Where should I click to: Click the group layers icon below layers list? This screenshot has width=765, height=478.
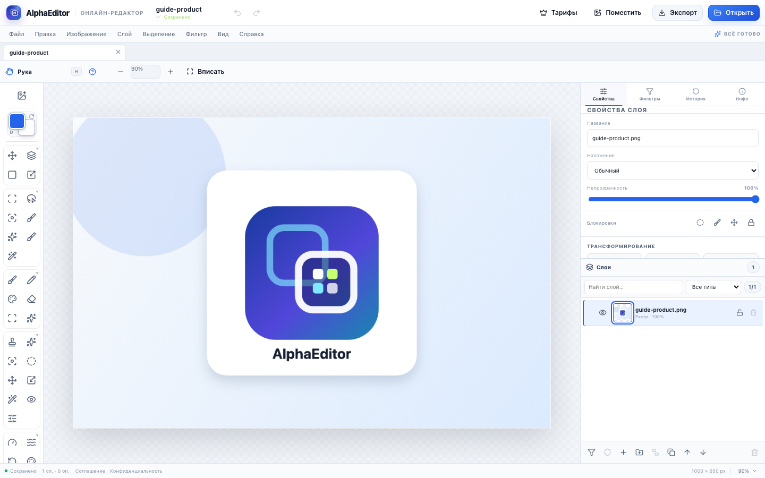(x=655, y=453)
